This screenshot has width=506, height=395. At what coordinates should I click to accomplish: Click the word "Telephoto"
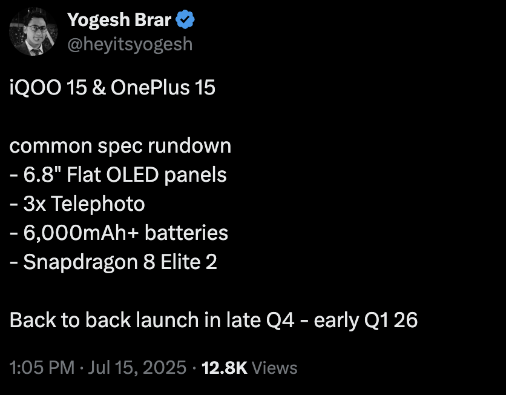coord(99,204)
